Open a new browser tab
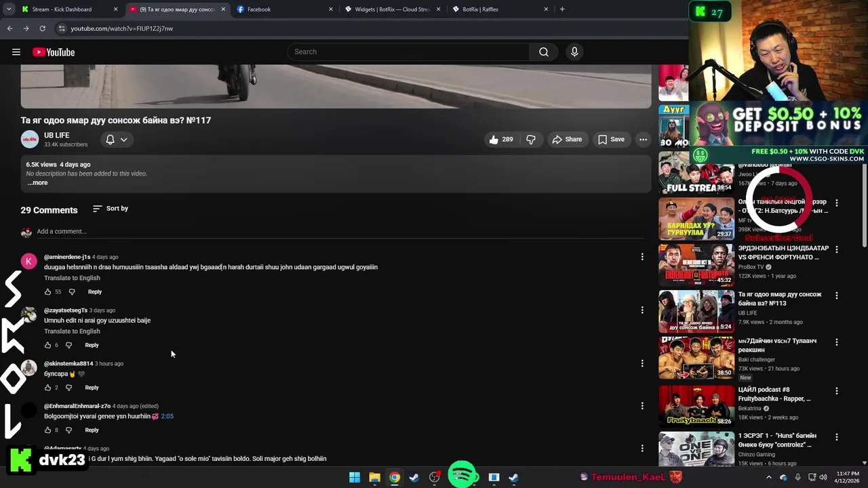868x488 pixels. (x=562, y=9)
